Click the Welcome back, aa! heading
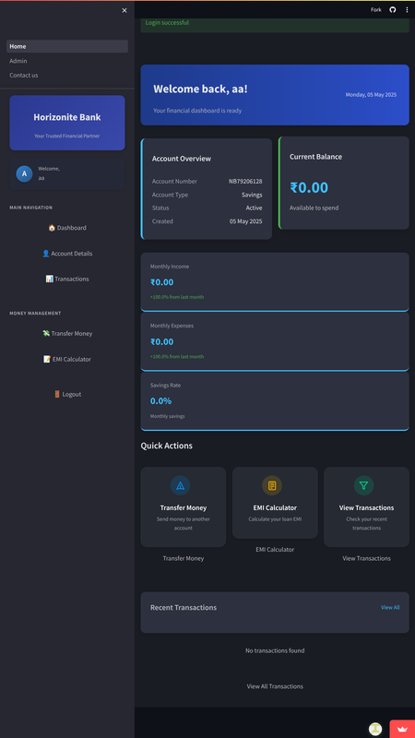The width and height of the screenshot is (415, 738). tap(200, 89)
